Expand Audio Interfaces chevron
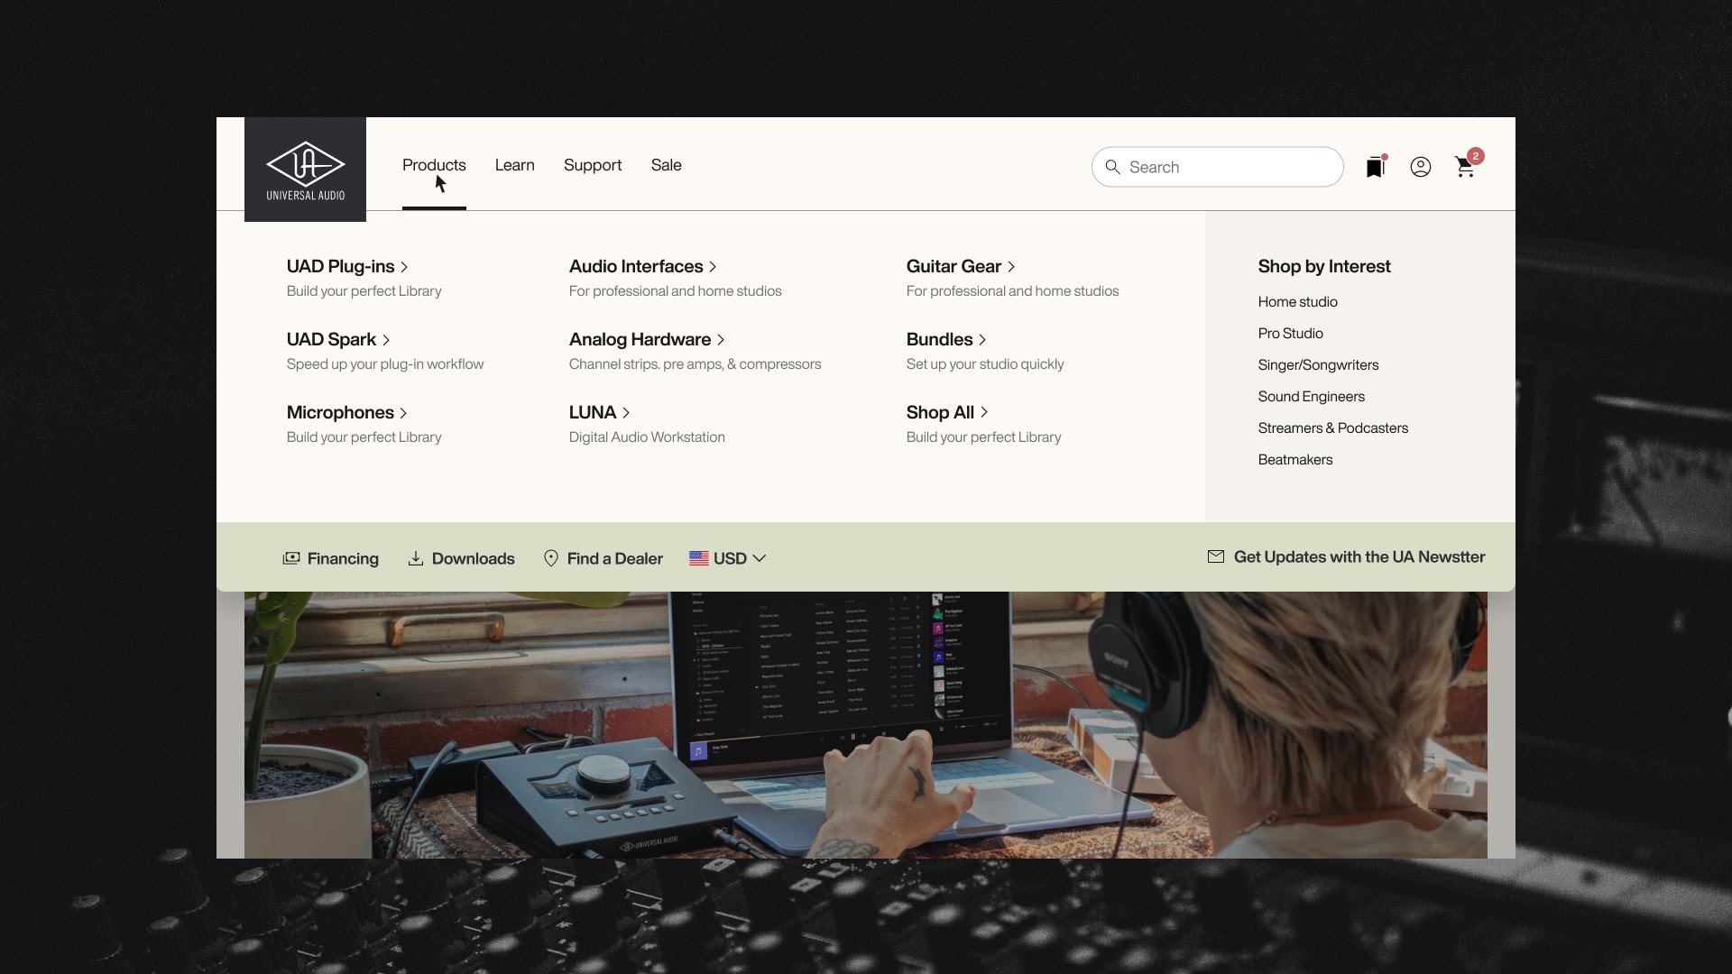1732x974 pixels. (713, 267)
